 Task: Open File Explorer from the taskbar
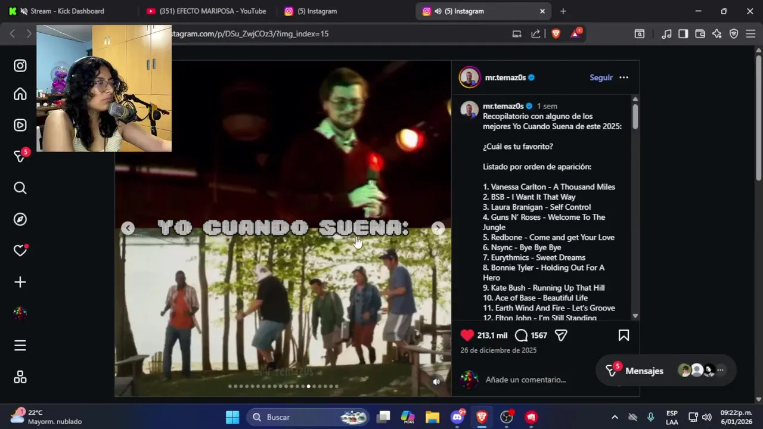(432, 417)
